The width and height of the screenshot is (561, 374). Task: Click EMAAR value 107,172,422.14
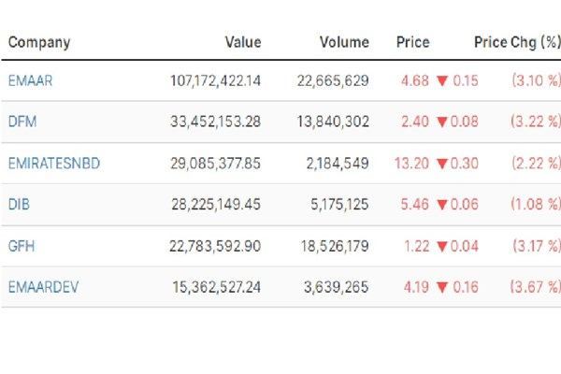215,81
